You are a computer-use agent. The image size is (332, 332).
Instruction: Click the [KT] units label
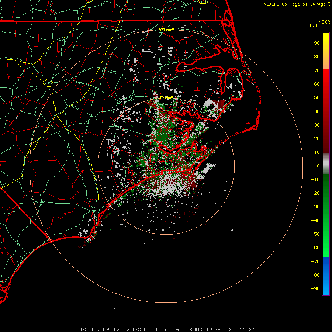pos(315,25)
